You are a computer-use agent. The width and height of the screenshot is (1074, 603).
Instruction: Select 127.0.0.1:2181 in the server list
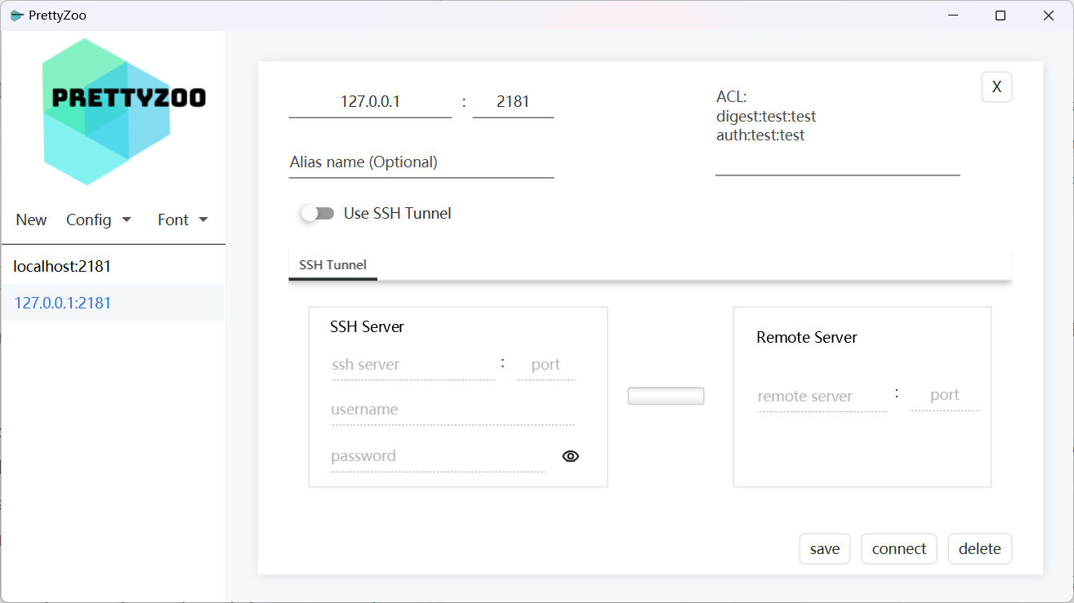(63, 303)
